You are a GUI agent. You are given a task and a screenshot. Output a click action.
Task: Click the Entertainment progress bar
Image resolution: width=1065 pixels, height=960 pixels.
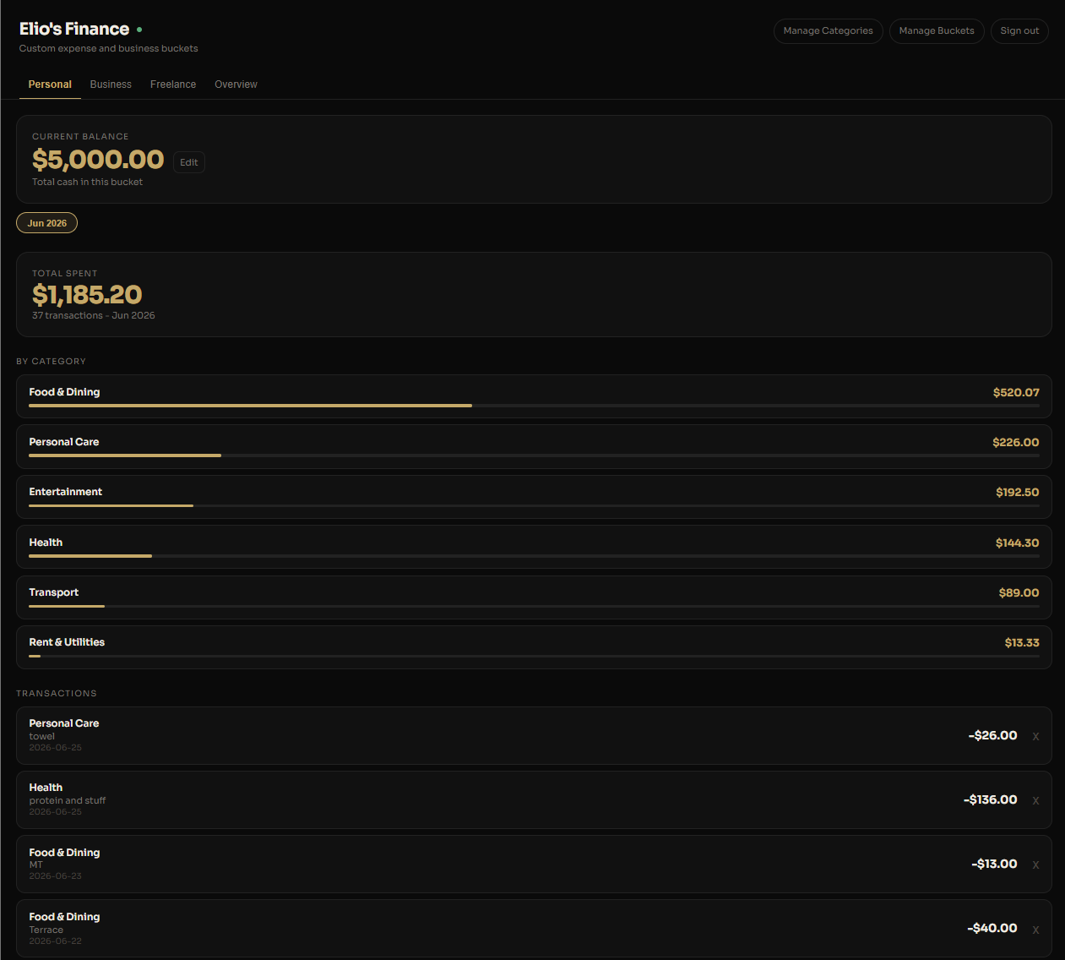point(534,505)
